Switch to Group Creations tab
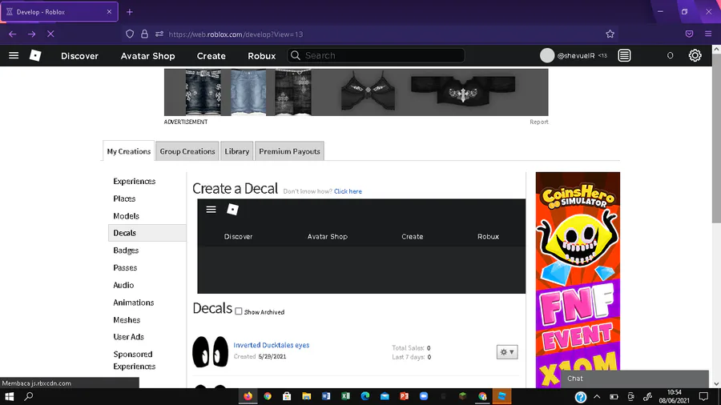Screen dimensions: 721x405 tap(187, 151)
